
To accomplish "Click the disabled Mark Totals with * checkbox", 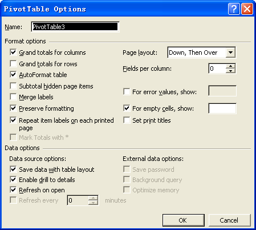I will point(13,137).
